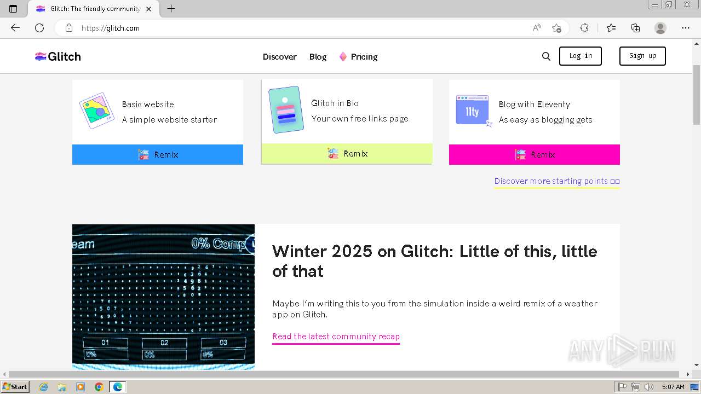701x394 pixels.
Task: Open the Favorites list icon
Action: [x=611, y=28]
